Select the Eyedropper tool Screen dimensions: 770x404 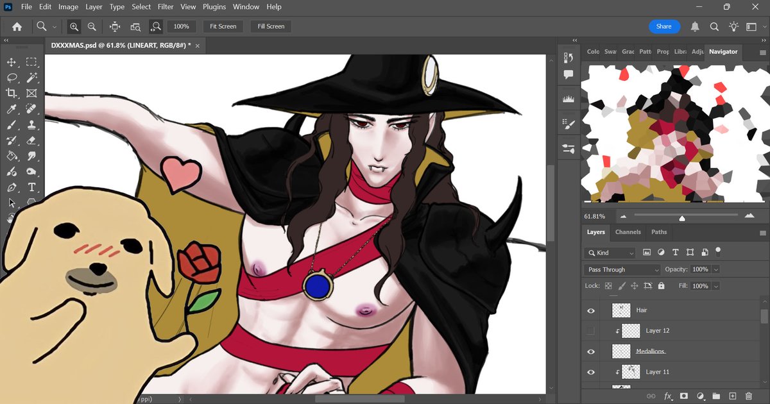12,109
